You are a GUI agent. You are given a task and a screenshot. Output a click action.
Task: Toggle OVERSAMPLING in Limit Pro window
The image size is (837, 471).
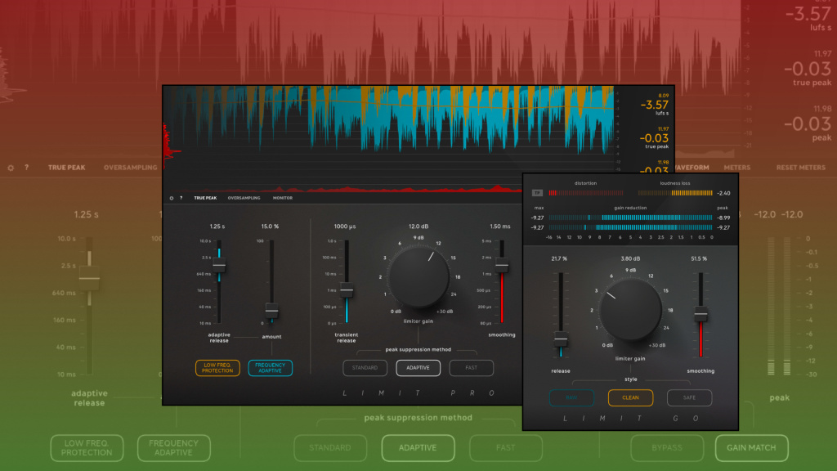click(x=244, y=198)
